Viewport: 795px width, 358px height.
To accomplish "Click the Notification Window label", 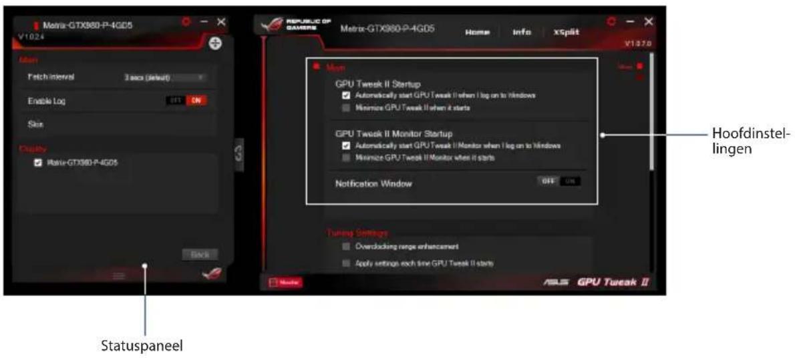I will pyautogui.click(x=373, y=184).
